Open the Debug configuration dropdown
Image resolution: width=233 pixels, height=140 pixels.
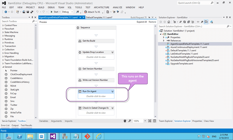(72, 12)
